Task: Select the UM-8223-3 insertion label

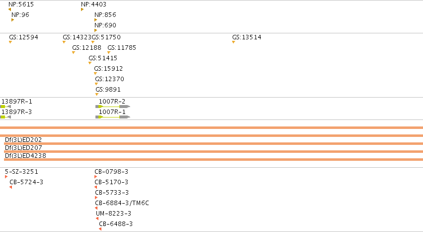Action: [113, 214]
